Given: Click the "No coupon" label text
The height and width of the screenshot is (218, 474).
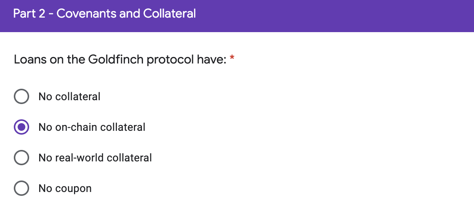Looking at the screenshot, I should pos(65,188).
